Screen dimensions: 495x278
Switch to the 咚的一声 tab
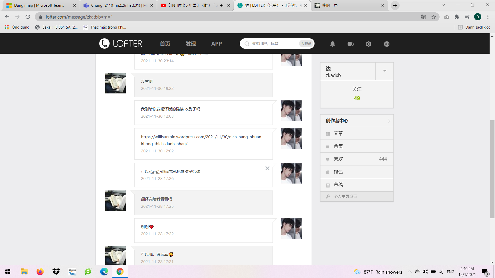pyautogui.click(x=350, y=5)
